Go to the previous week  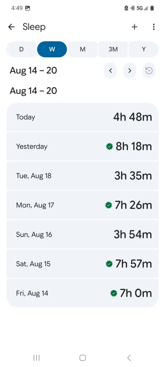[x=110, y=71]
